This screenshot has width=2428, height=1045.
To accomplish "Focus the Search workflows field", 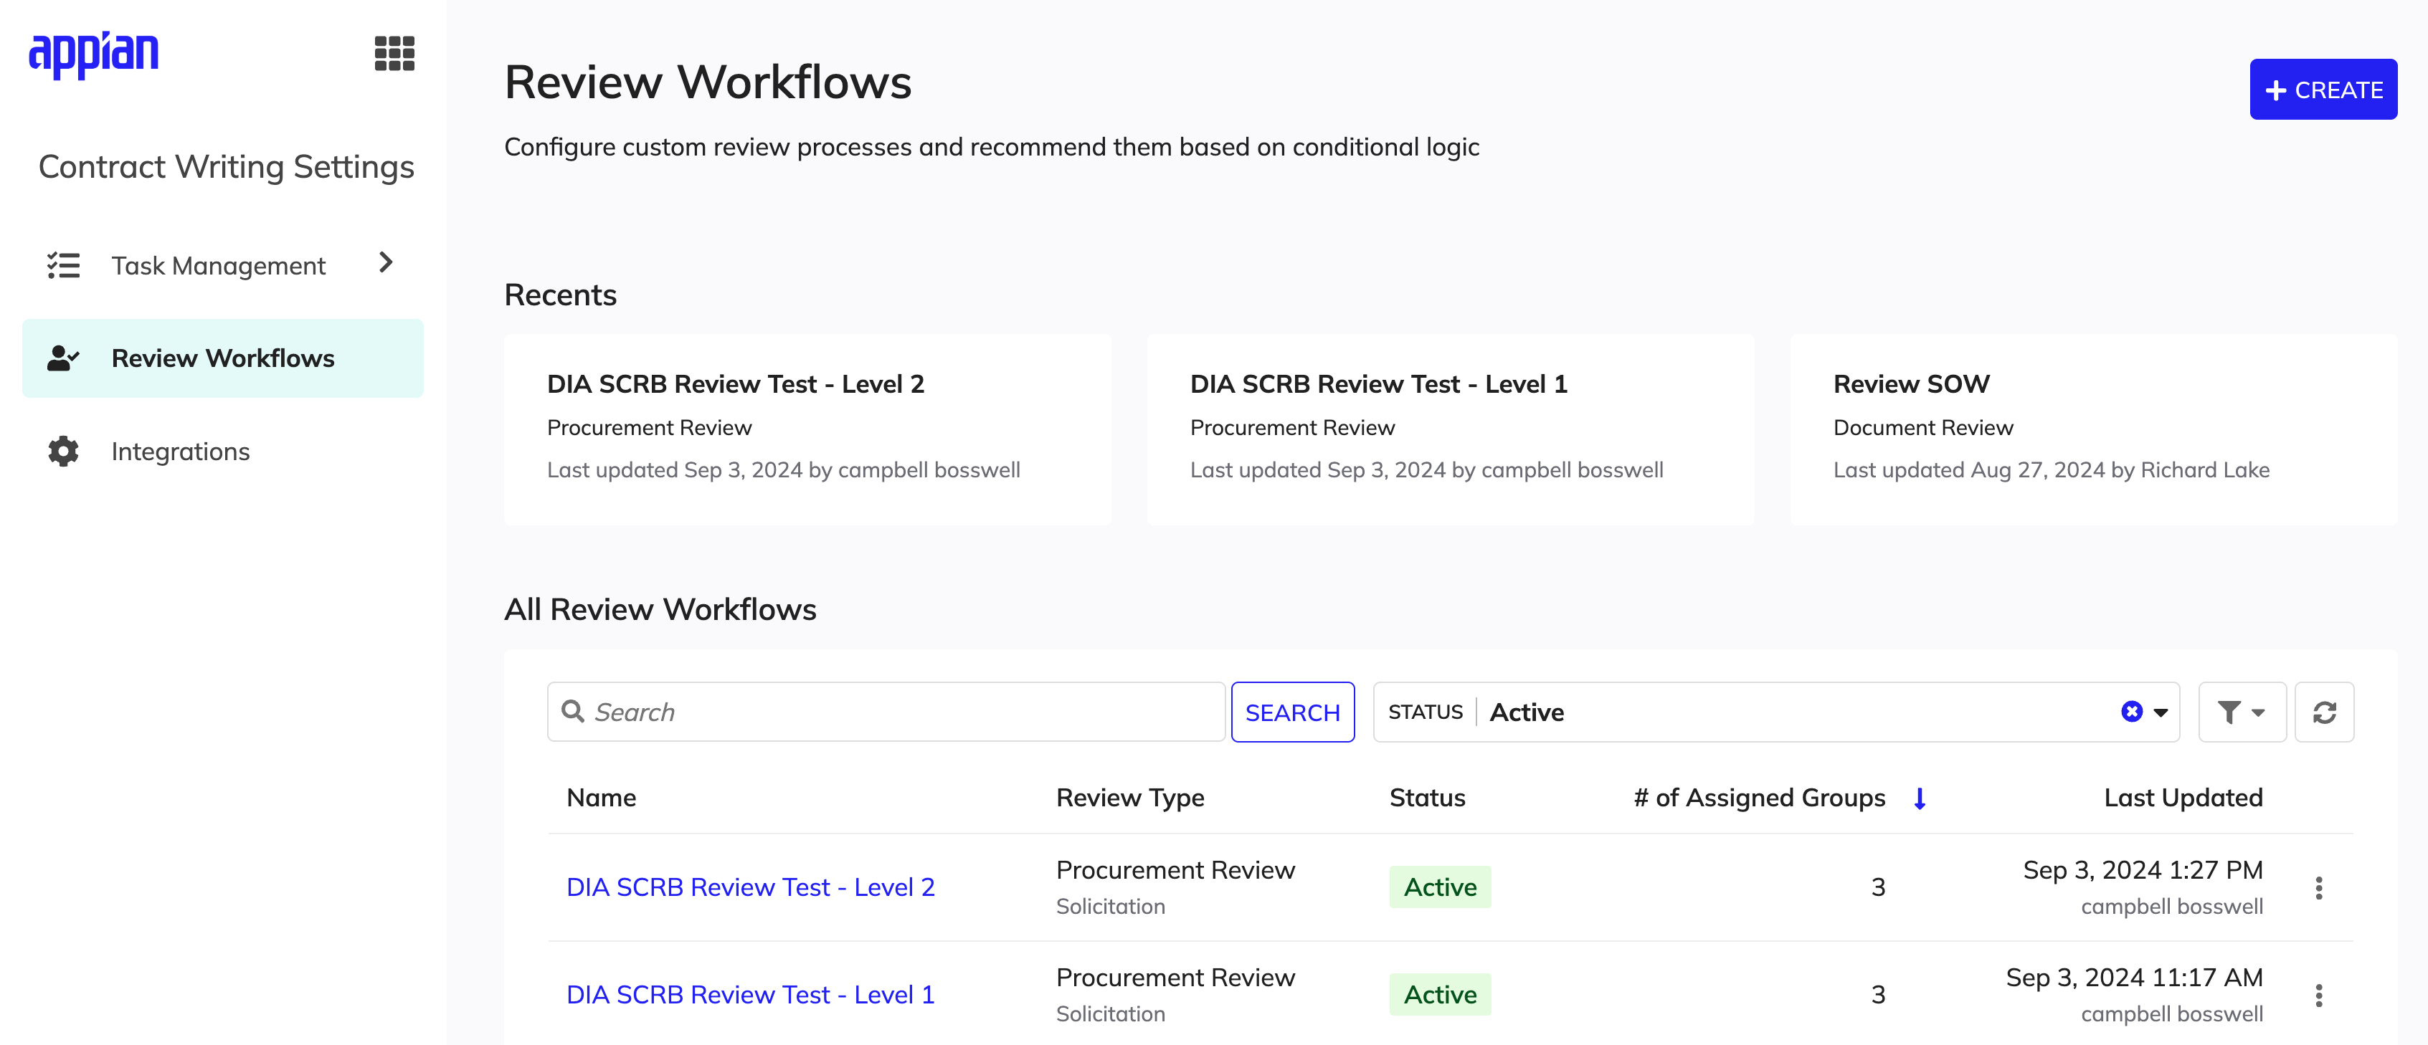I will [886, 712].
